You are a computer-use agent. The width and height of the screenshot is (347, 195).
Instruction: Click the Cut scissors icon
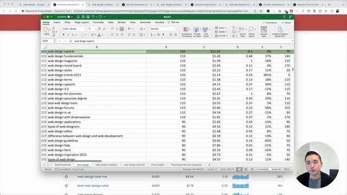[x=53, y=28]
